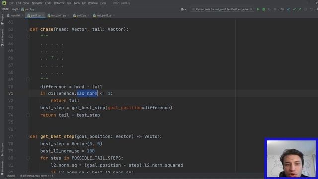Open the Tools menu
The width and height of the screenshot is (318, 179).
(x=77, y=3)
